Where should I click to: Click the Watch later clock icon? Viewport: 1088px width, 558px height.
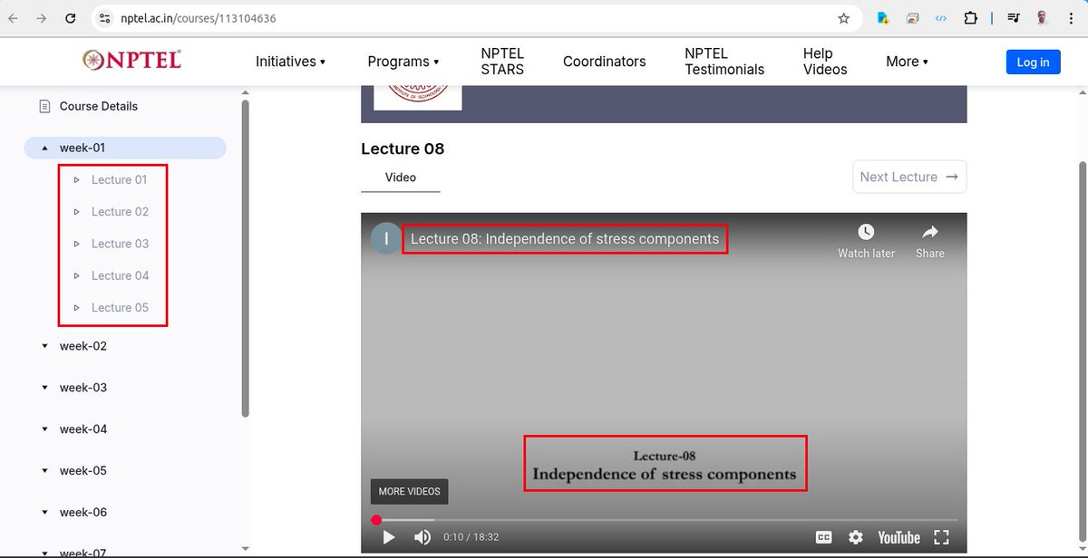[866, 232]
